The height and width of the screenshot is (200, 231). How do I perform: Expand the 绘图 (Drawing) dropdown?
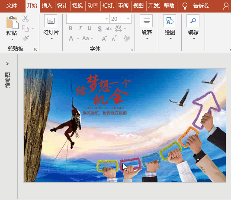click(170, 39)
